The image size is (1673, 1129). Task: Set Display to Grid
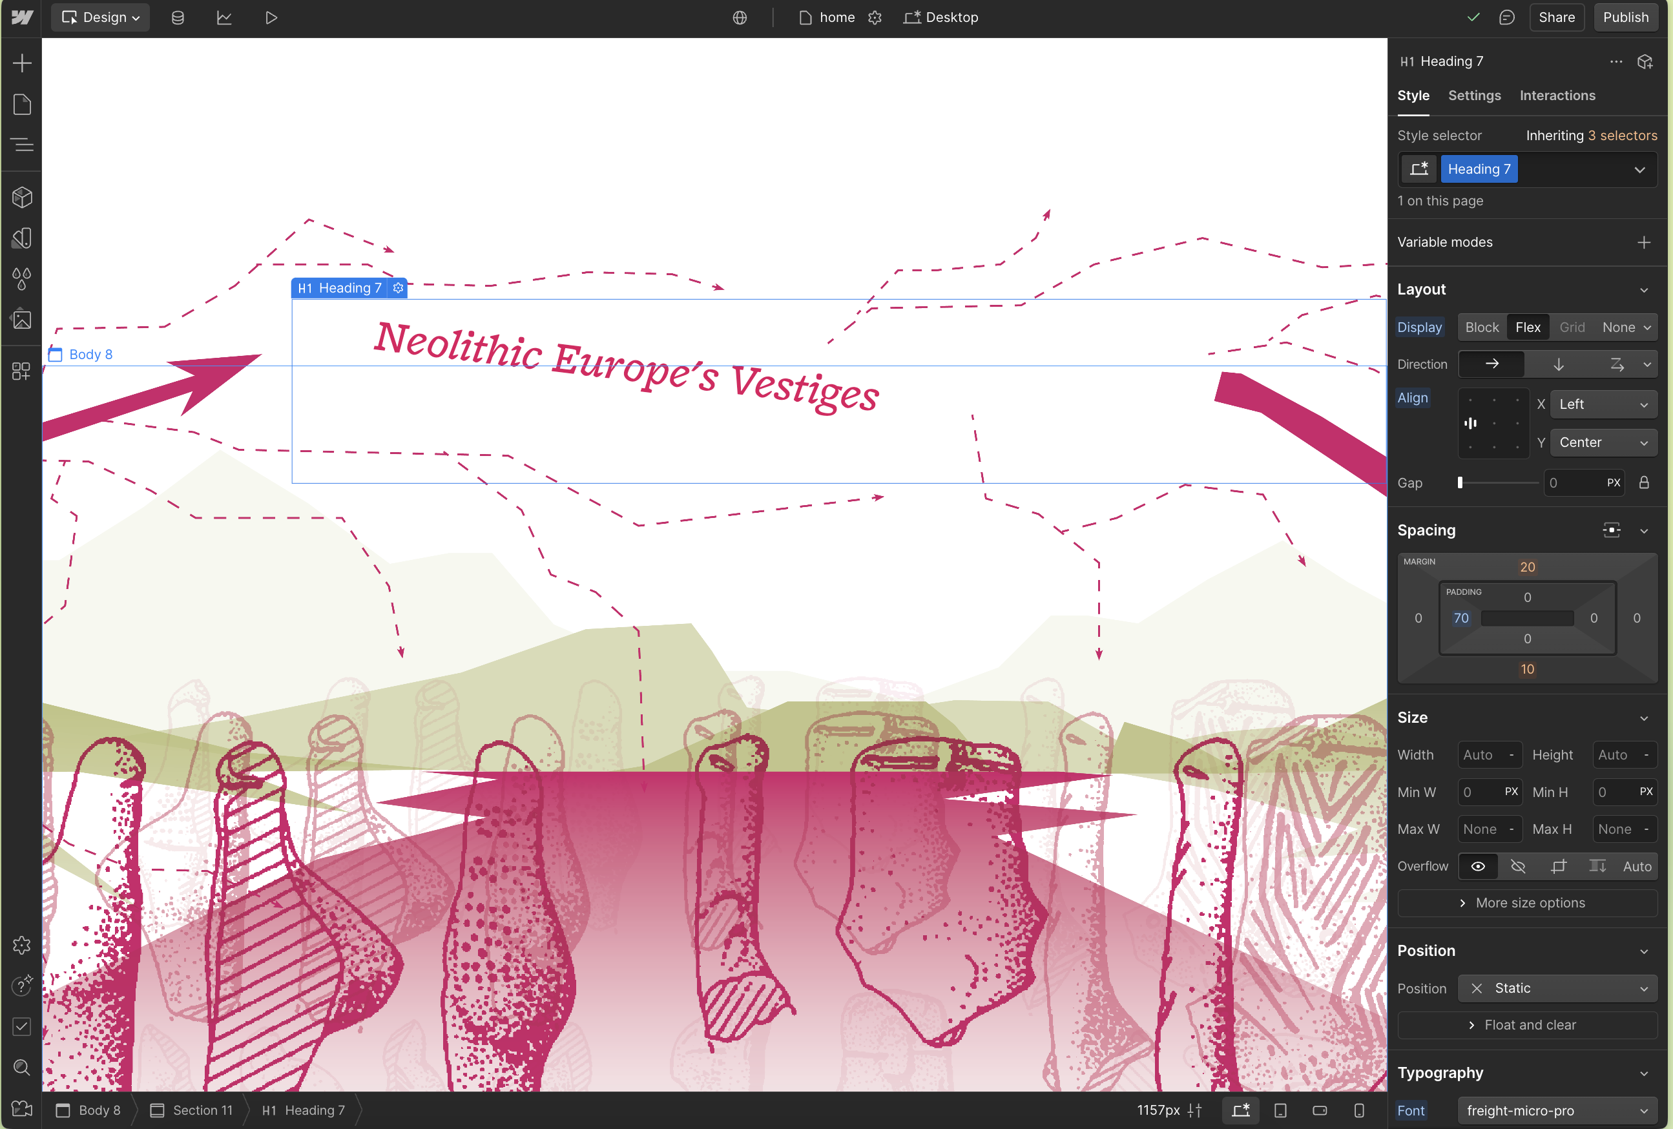pos(1572,327)
